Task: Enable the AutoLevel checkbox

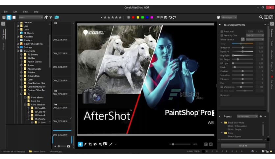Action: [222, 31]
